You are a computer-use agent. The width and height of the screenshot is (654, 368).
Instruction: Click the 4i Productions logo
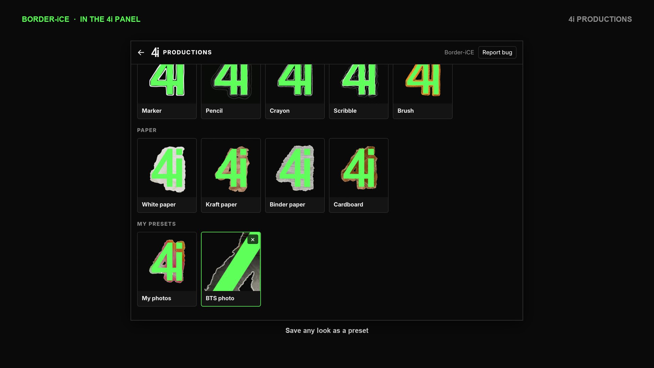click(x=182, y=52)
